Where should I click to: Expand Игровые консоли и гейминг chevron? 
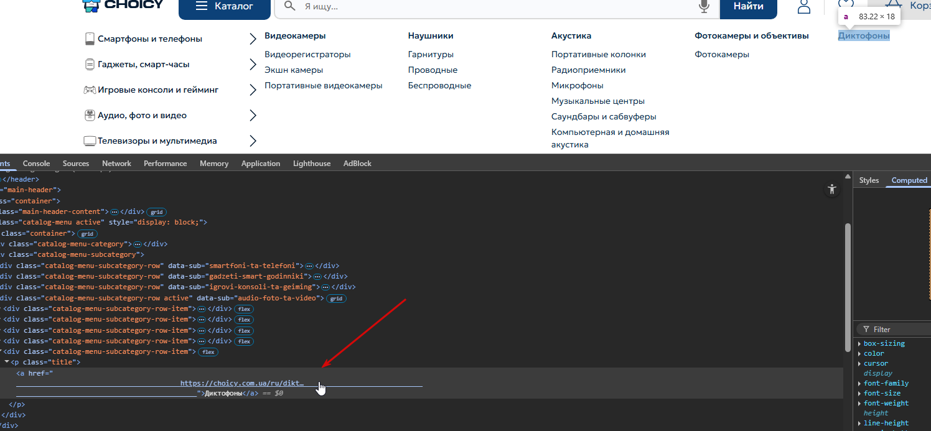tap(253, 90)
